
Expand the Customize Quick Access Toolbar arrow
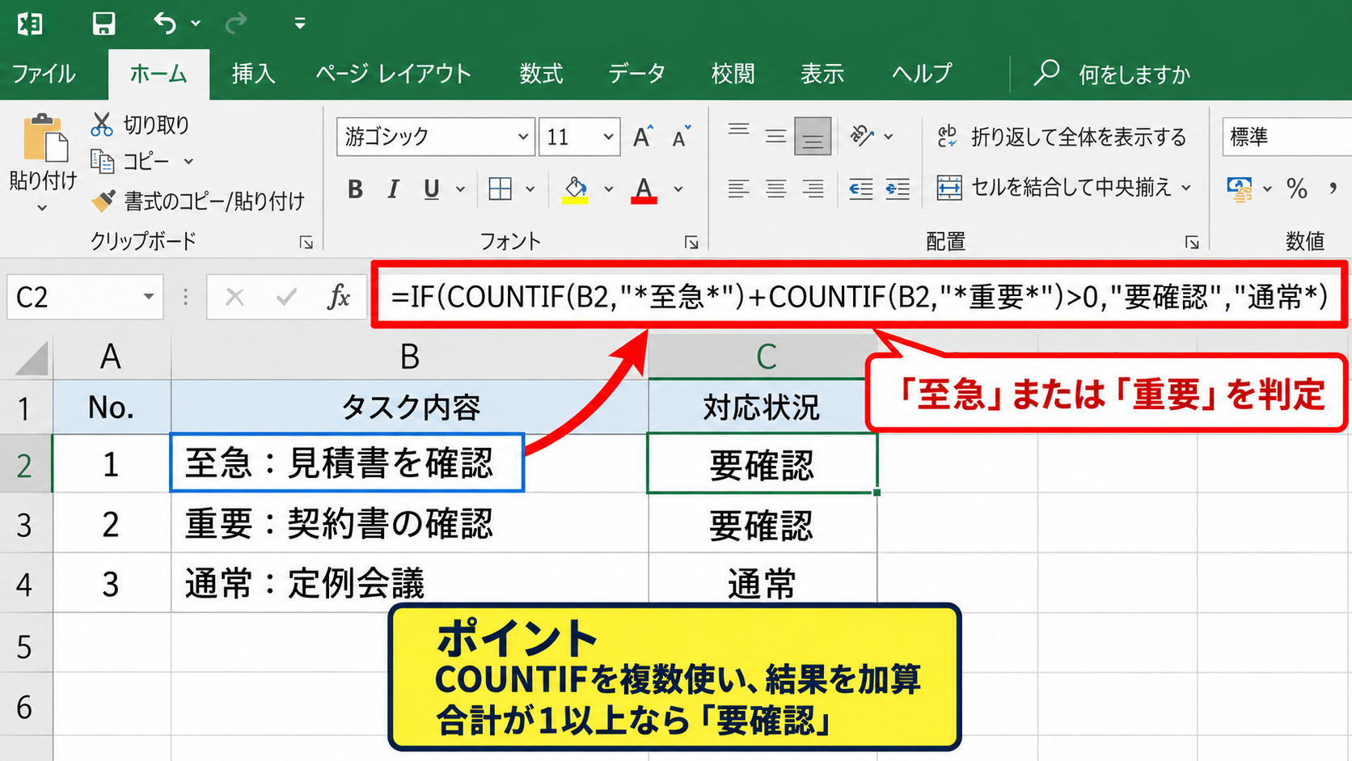click(300, 23)
